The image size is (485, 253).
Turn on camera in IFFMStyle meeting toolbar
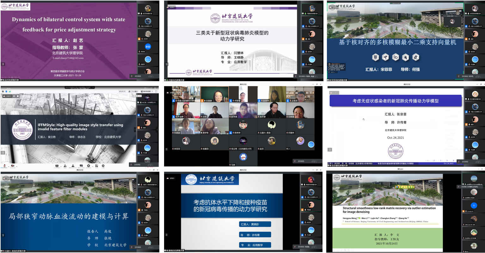[x=13, y=166]
